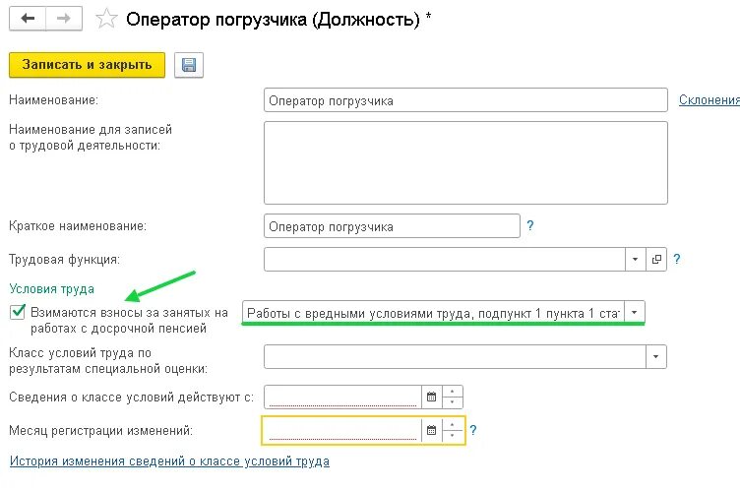Click the forward navigation arrow
The height and width of the screenshot is (490, 740).
point(64,19)
